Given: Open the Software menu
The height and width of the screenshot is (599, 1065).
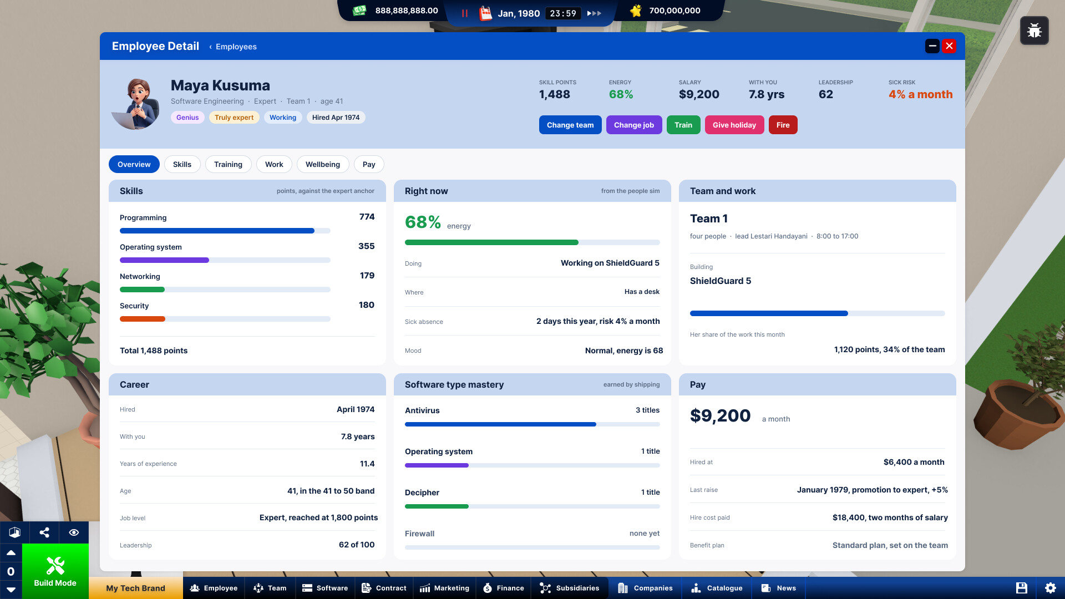Looking at the screenshot, I should coord(325,588).
